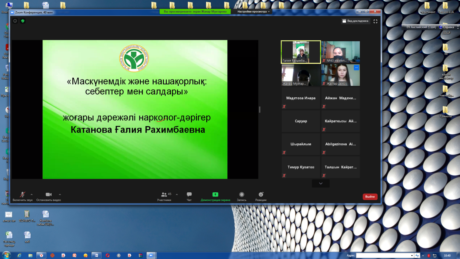This screenshot has width=460, height=259.
Task: Select participant tile Кайраткызы Ай...
Action: pos(341,121)
